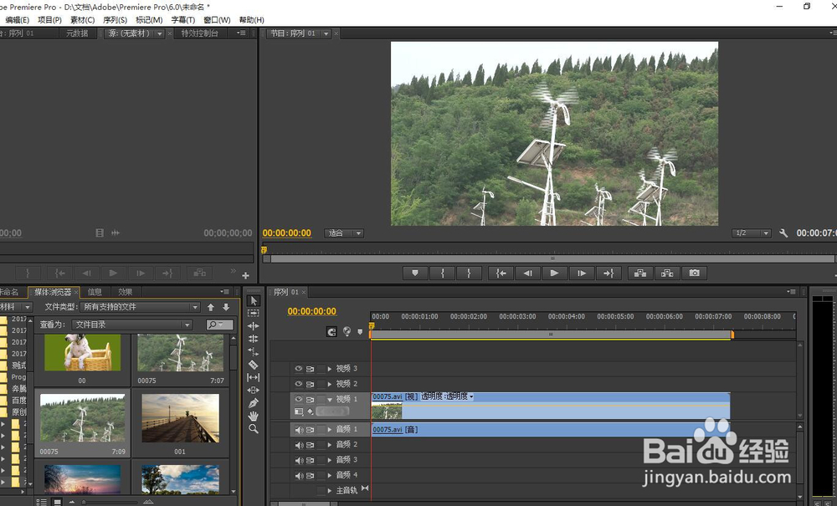This screenshot has height=506, width=837.
Task: Open the 序列(S) menu
Action: click(x=115, y=20)
